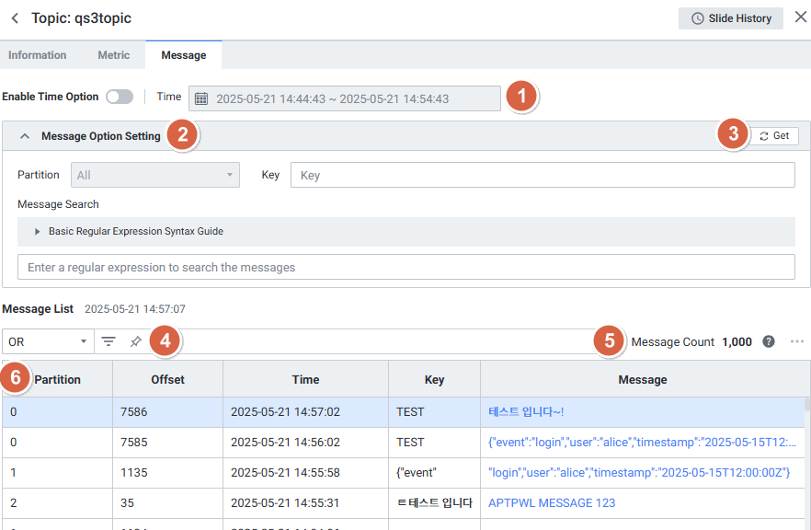Switch to the Metric tab
811x530 pixels.
tap(114, 55)
